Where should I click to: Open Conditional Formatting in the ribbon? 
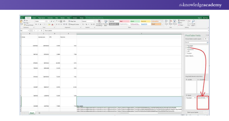pyautogui.click(x=99, y=23)
